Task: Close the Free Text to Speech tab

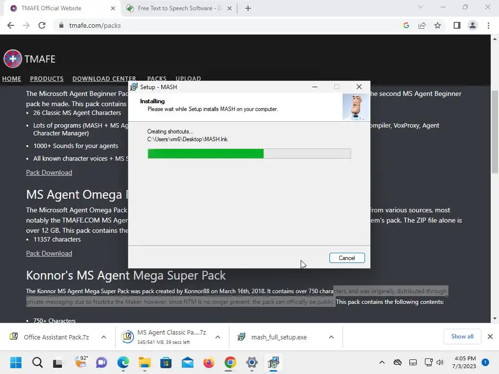Action: [x=230, y=8]
